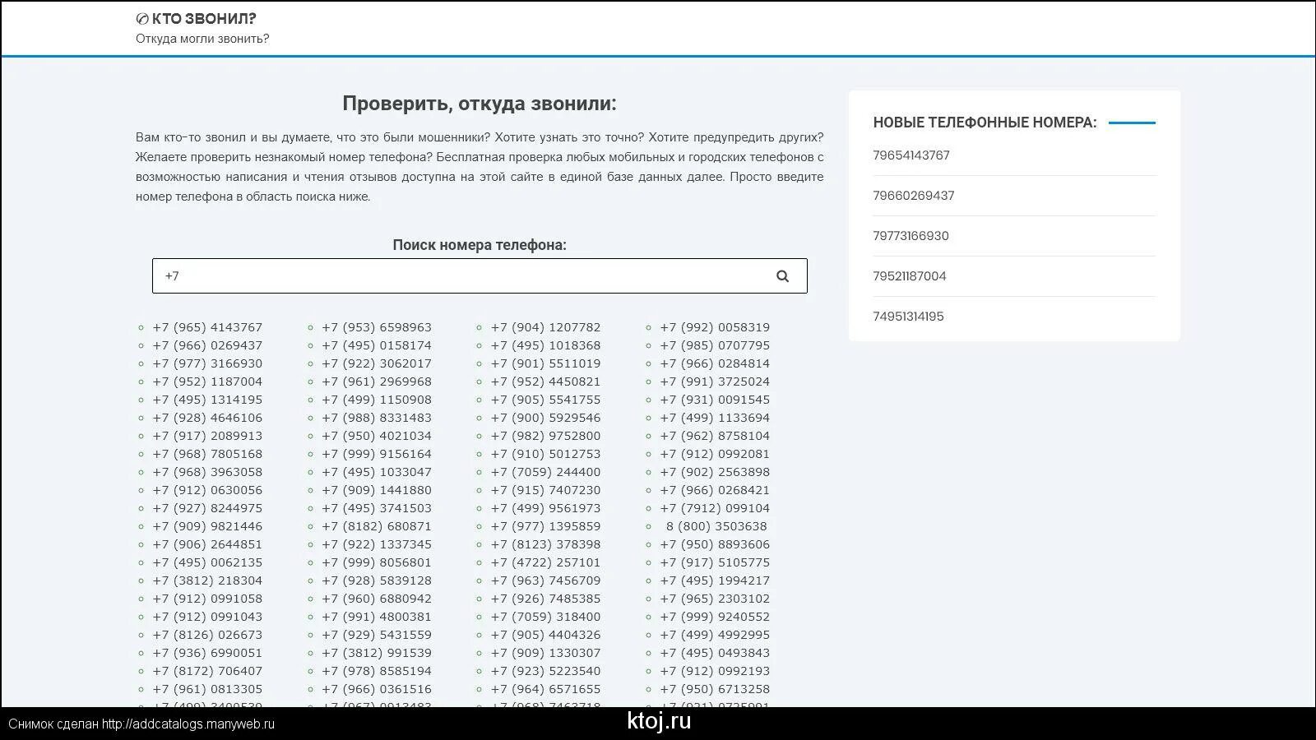
Task: Open number +7 (495) 1314195
Action: pyautogui.click(x=207, y=400)
